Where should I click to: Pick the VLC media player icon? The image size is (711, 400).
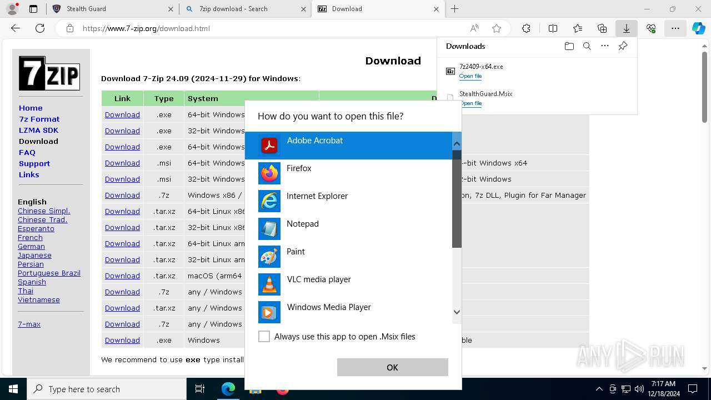click(269, 284)
